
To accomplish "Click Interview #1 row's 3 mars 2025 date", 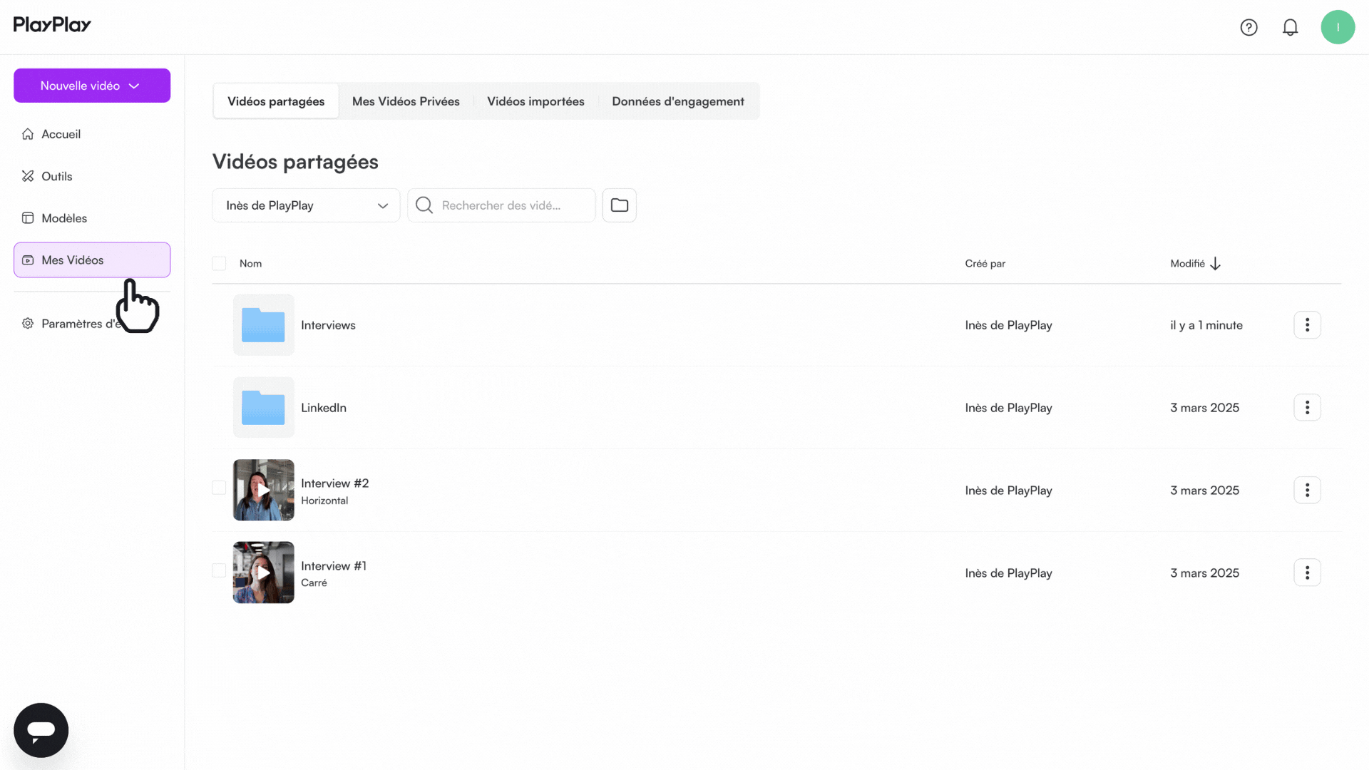I will pyautogui.click(x=1204, y=573).
